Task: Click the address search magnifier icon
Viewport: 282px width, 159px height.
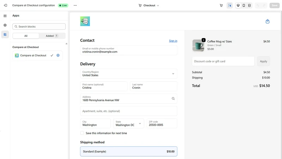Action: 173,99
